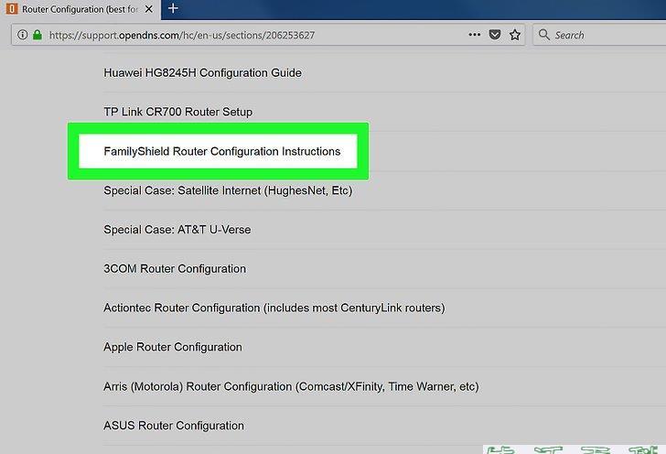Open Arris (Motorola) Router Configuration article

291,386
